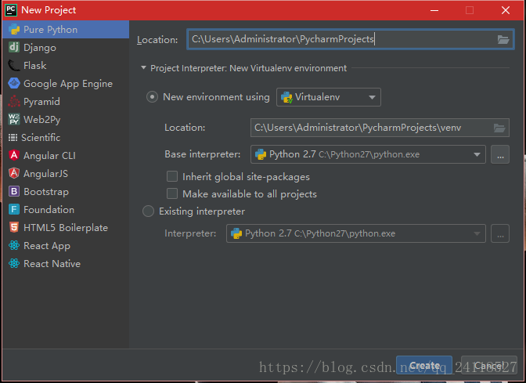
Task: Check Make available to all projects
Action: [172, 193]
